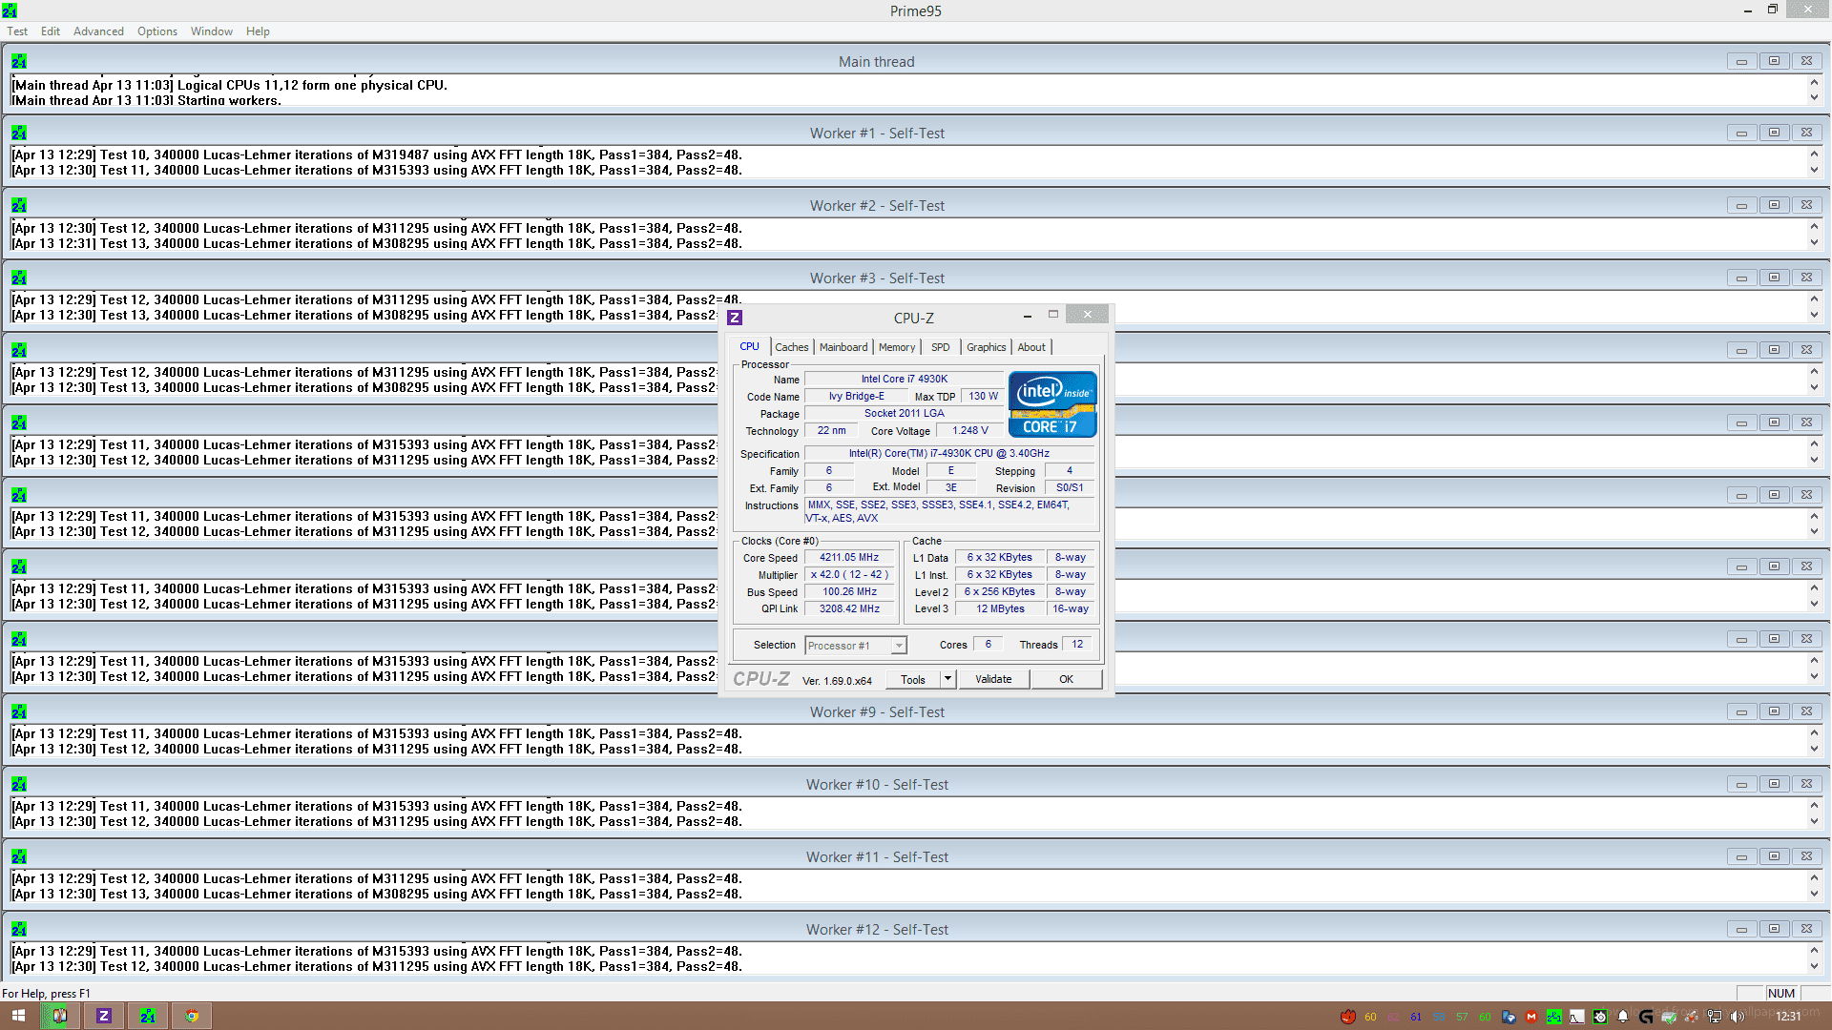Open Chrome from the taskbar
Screen dimensions: 1832x1030
[x=192, y=1016]
